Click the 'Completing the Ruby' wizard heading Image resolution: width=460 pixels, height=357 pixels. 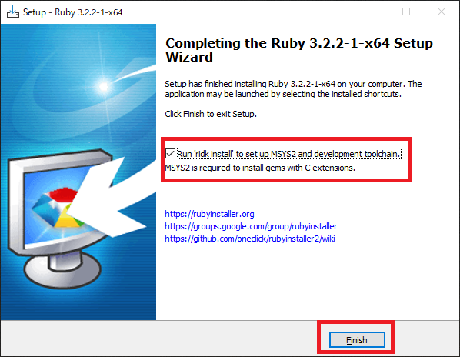(x=299, y=50)
